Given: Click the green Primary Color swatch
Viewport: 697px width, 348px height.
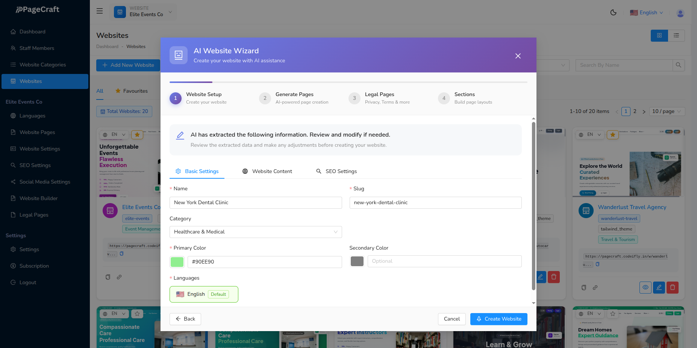Looking at the screenshot, I should pyautogui.click(x=177, y=262).
